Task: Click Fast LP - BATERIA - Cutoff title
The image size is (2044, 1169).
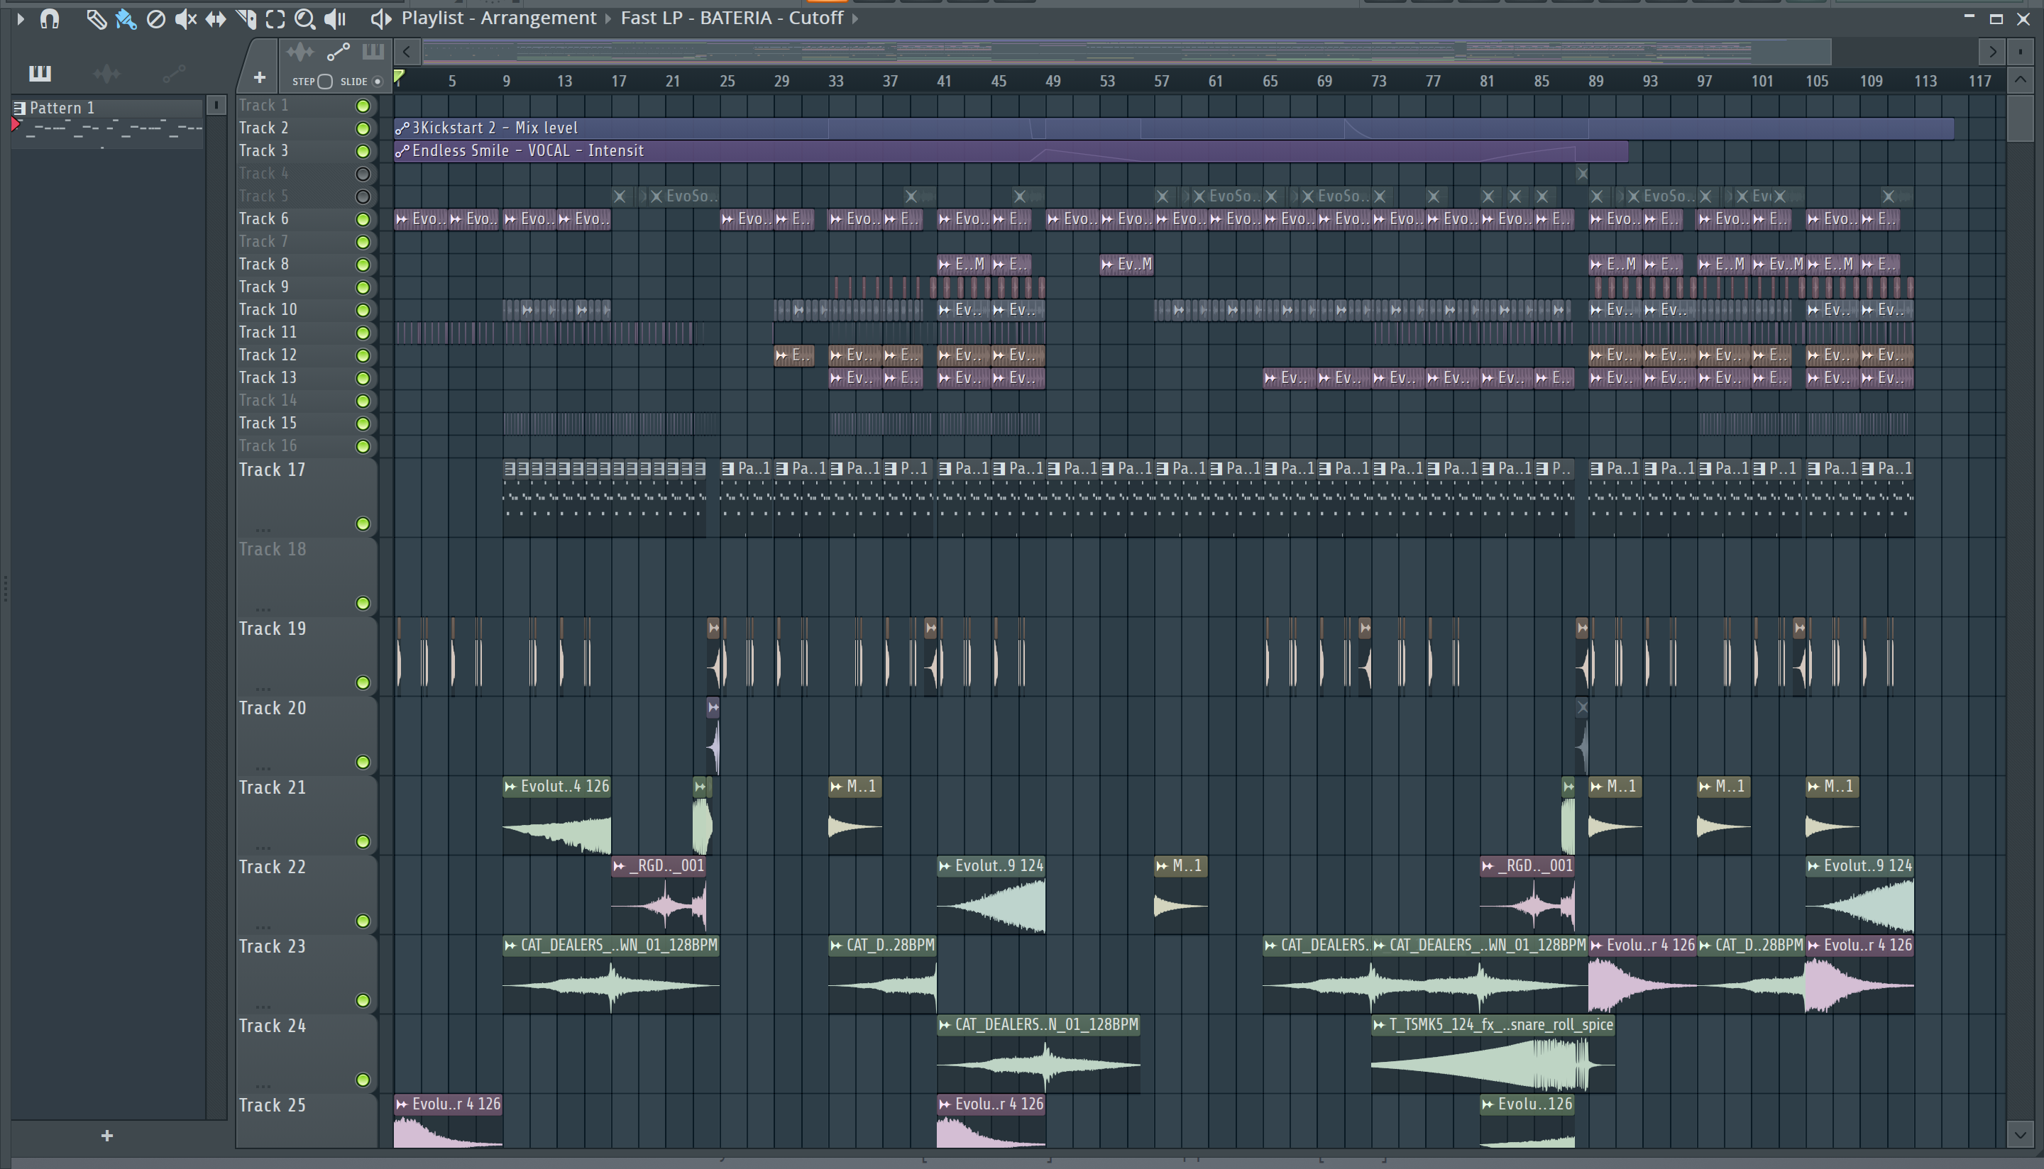Action: [732, 18]
